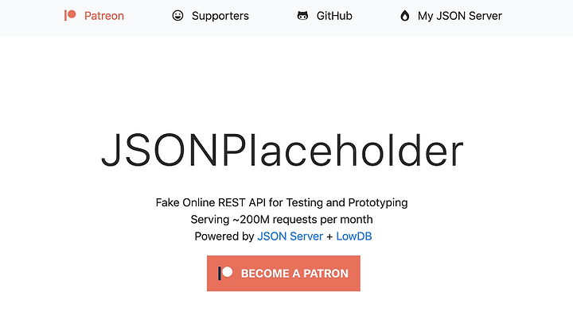Screen dimensions: 573x311
Task: Click the Serving ~200M requests per month text
Action: pyautogui.click(x=282, y=220)
